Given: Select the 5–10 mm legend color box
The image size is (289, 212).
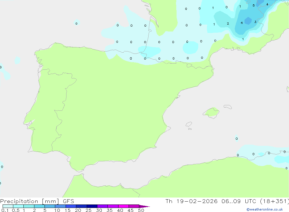Looking at the screenshot, I should point(50,206).
